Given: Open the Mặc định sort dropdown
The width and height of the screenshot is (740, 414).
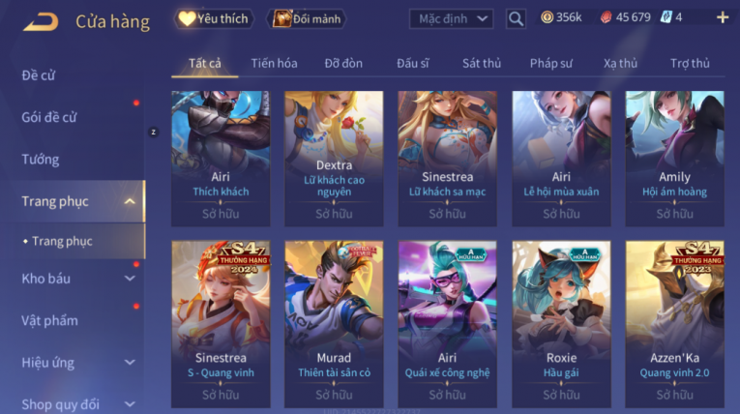Looking at the screenshot, I should (x=451, y=19).
